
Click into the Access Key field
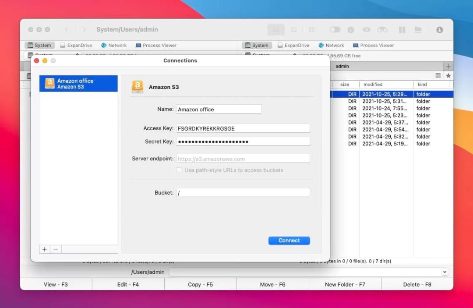pyautogui.click(x=243, y=128)
